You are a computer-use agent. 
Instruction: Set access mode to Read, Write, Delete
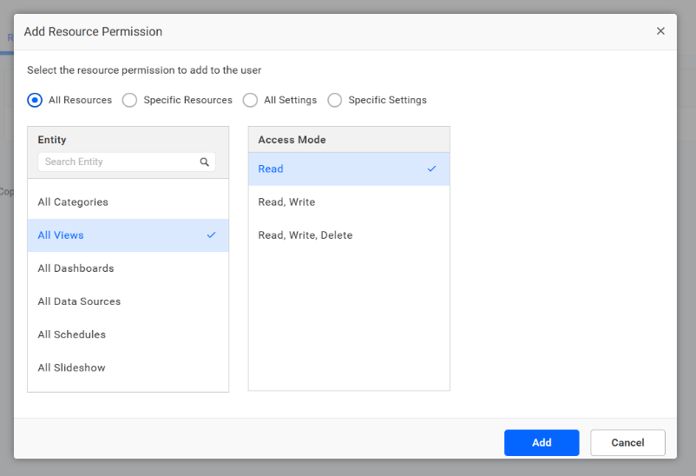pyautogui.click(x=349, y=235)
